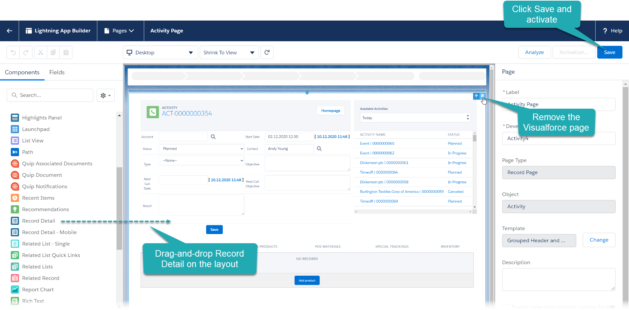Select the Report Chart component icon
This screenshot has height=310, width=629.
coord(15,289)
